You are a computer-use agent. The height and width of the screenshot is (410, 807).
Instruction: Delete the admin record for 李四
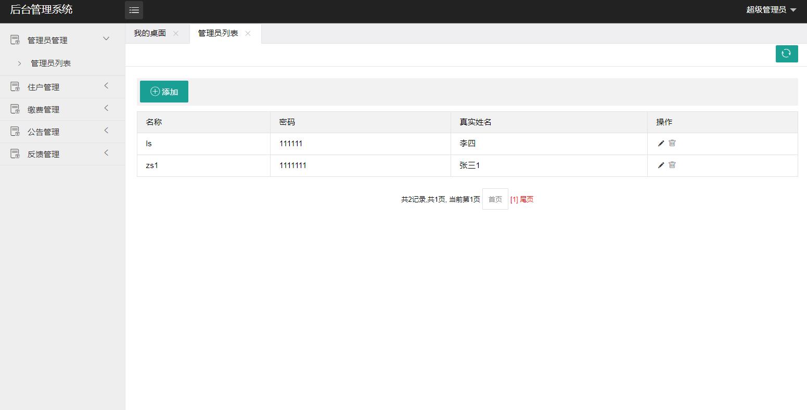coord(672,143)
